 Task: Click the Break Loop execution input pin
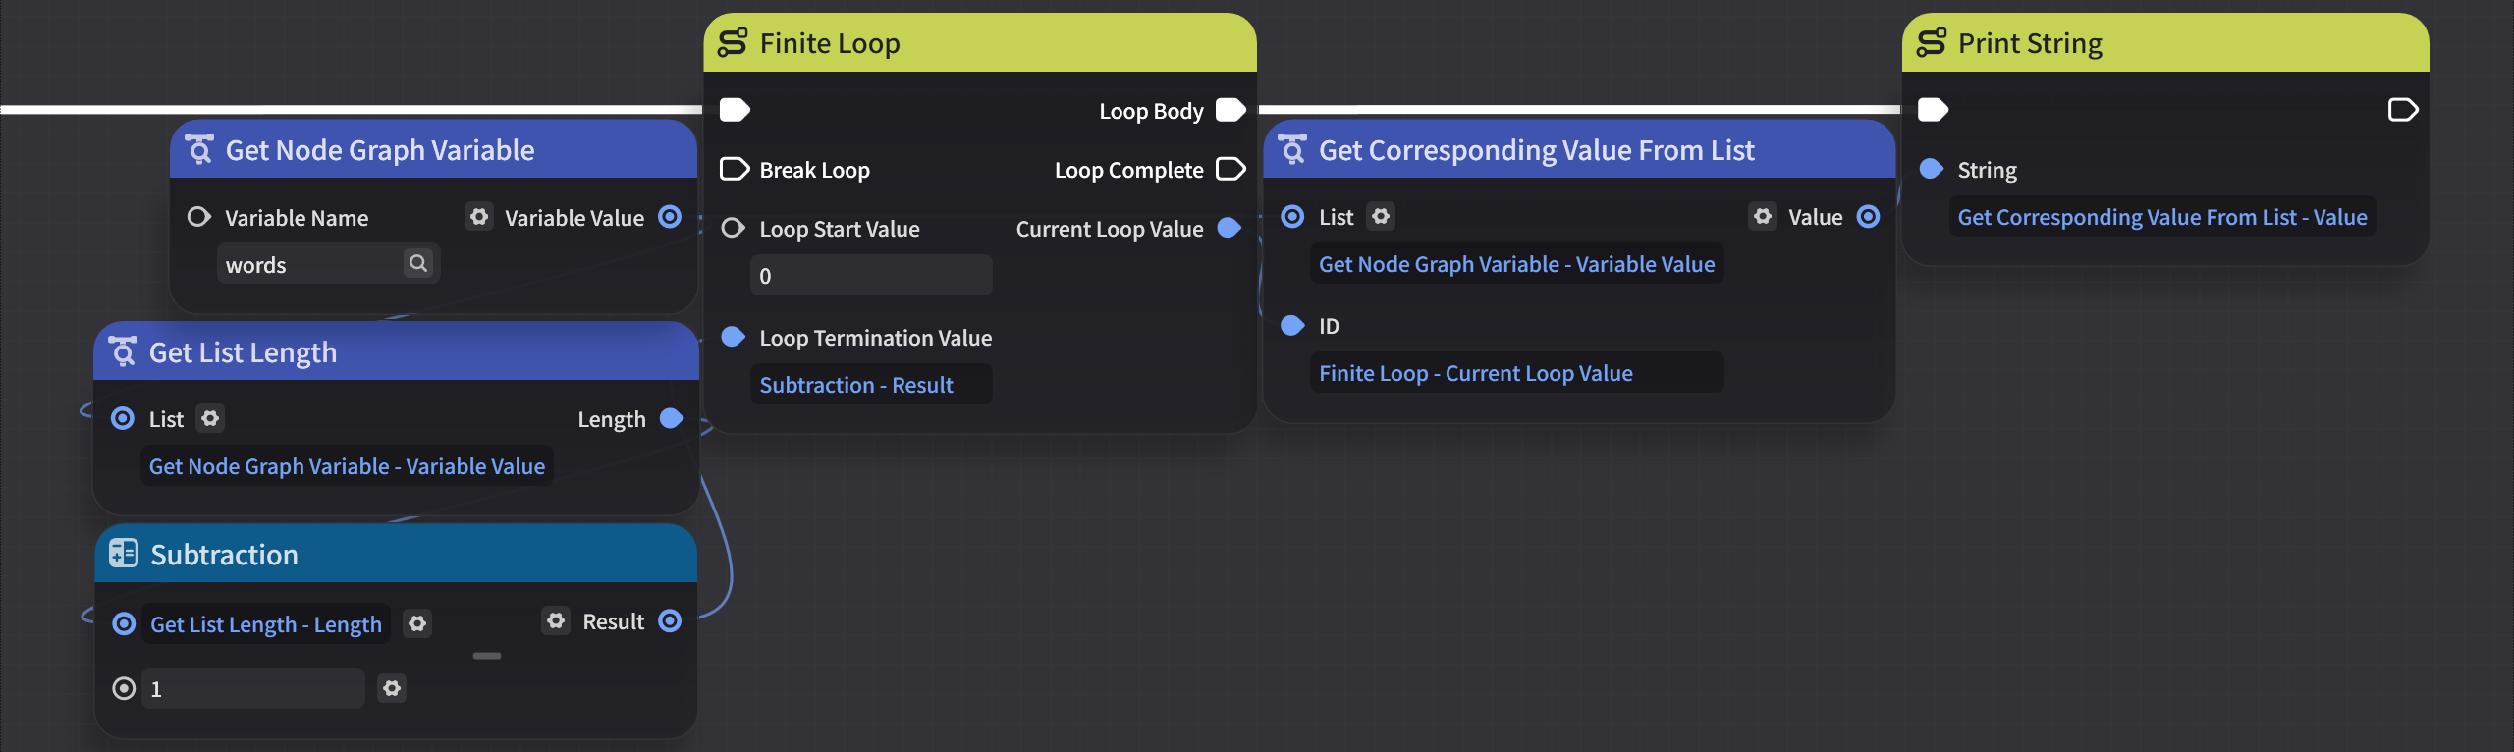pos(735,169)
